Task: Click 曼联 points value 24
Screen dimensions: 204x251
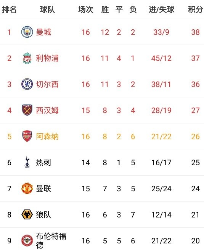Action: tap(195, 189)
